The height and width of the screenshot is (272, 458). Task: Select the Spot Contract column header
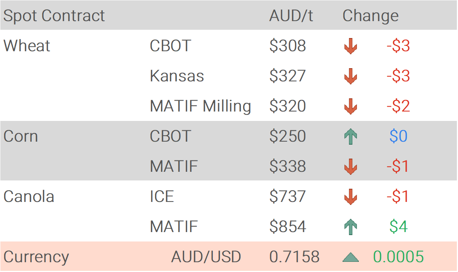tap(54, 16)
